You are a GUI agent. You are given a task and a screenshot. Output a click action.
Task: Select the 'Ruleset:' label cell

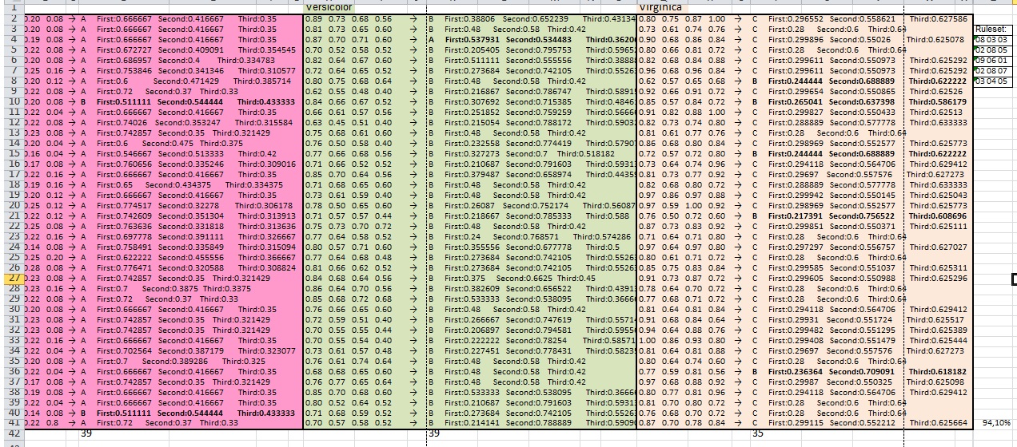(x=993, y=29)
